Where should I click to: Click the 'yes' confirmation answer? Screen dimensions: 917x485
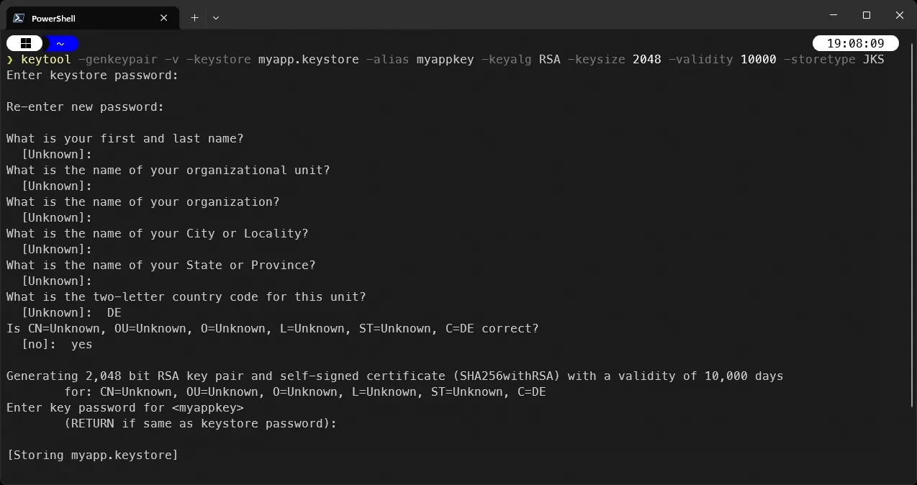point(82,344)
